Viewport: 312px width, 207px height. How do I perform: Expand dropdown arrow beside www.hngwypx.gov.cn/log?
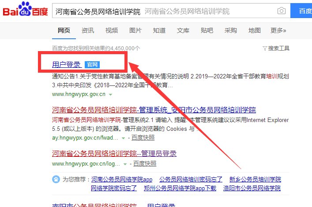coord(125,164)
